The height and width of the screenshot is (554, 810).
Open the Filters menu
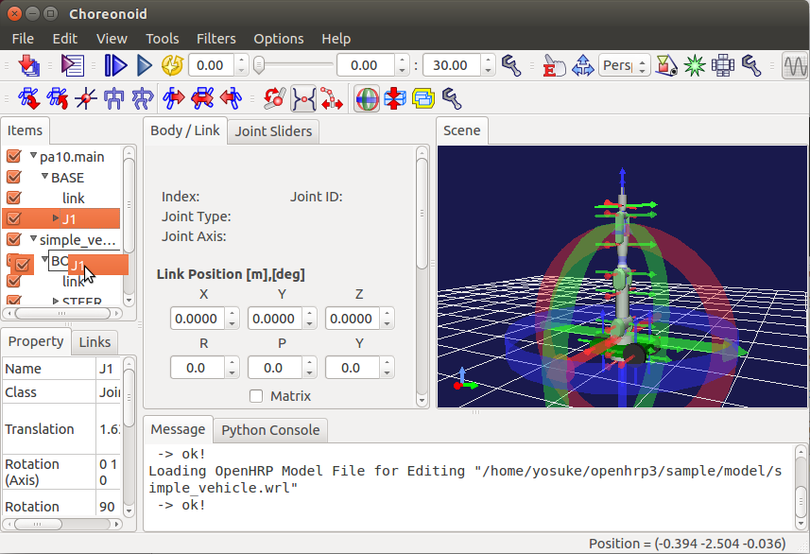click(x=215, y=39)
